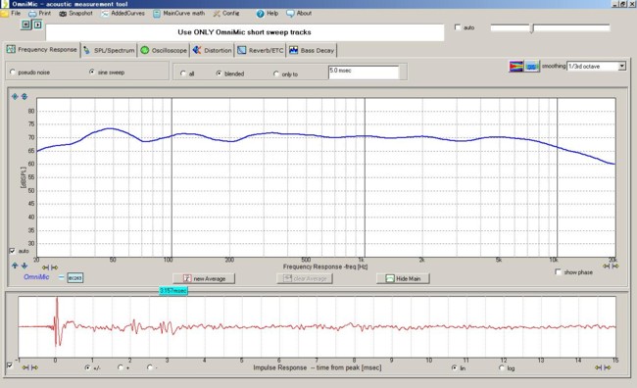Click left time arrow at impulse graph start

(x=25, y=367)
